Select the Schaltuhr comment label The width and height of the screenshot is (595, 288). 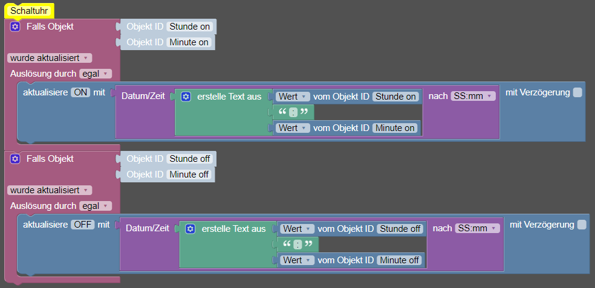[x=28, y=11]
